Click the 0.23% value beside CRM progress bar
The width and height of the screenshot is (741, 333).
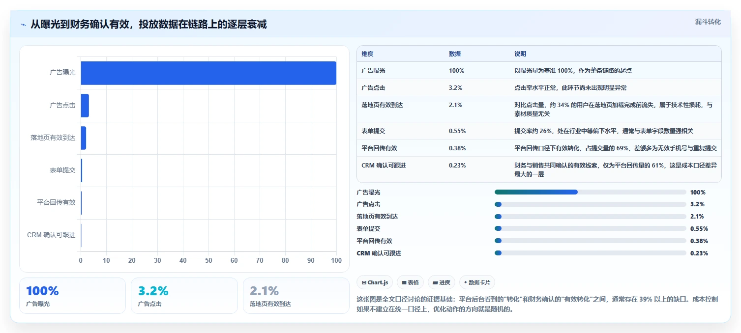pyautogui.click(x=699, y=253)
